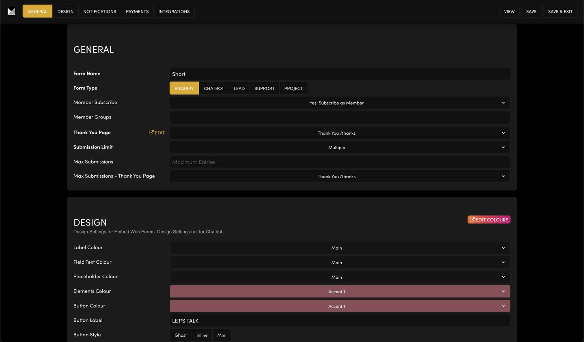584x342 pixels.
Task: Change the Elements Colour Accent 1 swatch
Action: (x=340, y=292)
